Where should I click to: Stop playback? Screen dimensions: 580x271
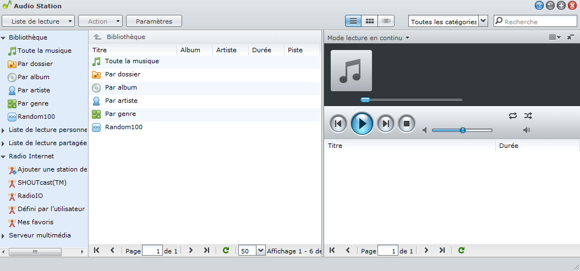point(407,124)
